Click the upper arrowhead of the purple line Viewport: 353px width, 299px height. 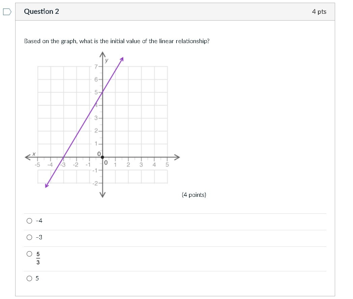pyautogui.click(x=122, y=59)
